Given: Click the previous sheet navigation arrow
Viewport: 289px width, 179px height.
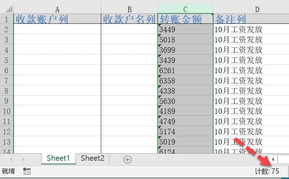Looking at the screenshot, I should (x=11, y=159).
